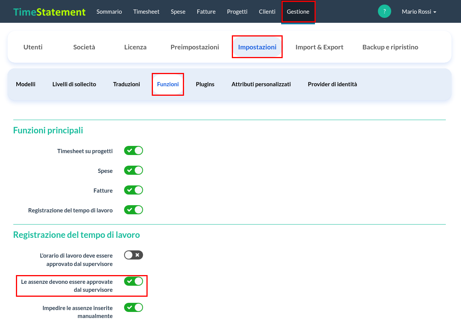Open the Mario Rossi user dropdown
This screenshot has width=461, height=326.
pos(419,12)
